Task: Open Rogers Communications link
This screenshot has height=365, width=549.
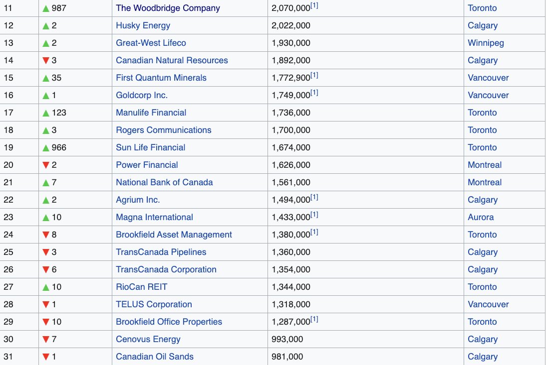Action: pos(164,130)
